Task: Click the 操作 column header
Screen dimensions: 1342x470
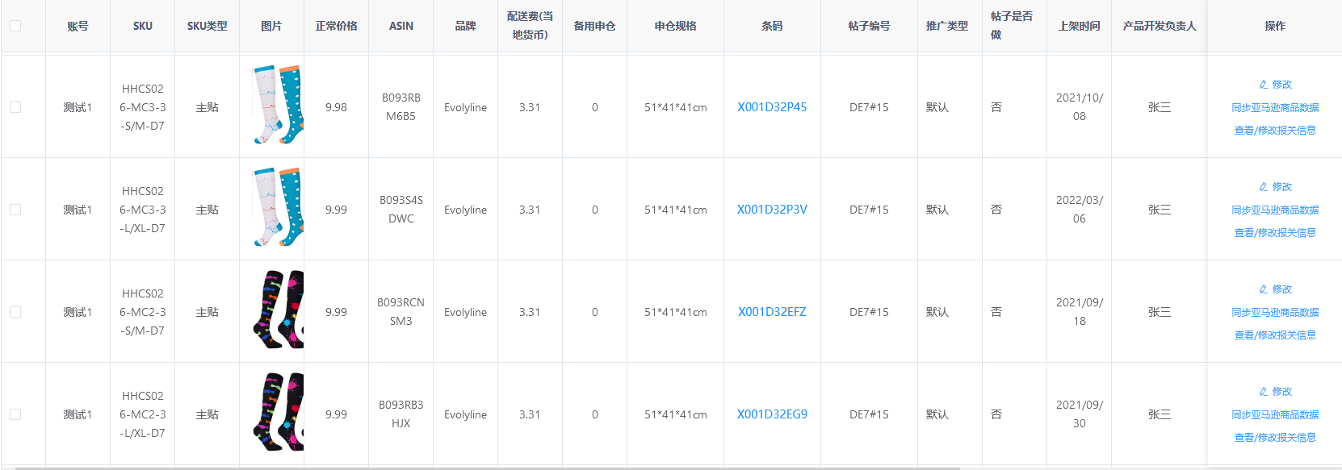Action: [1275, 27]
